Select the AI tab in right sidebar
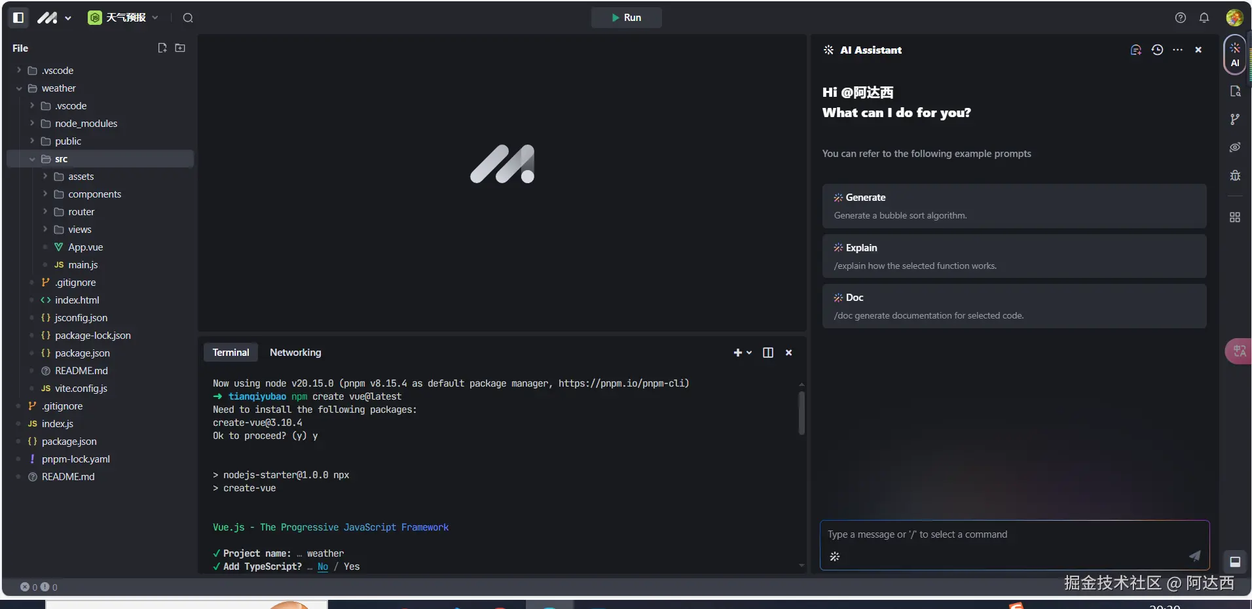The height and width of the screenshot is (609, 1252). coord(1235,54)
